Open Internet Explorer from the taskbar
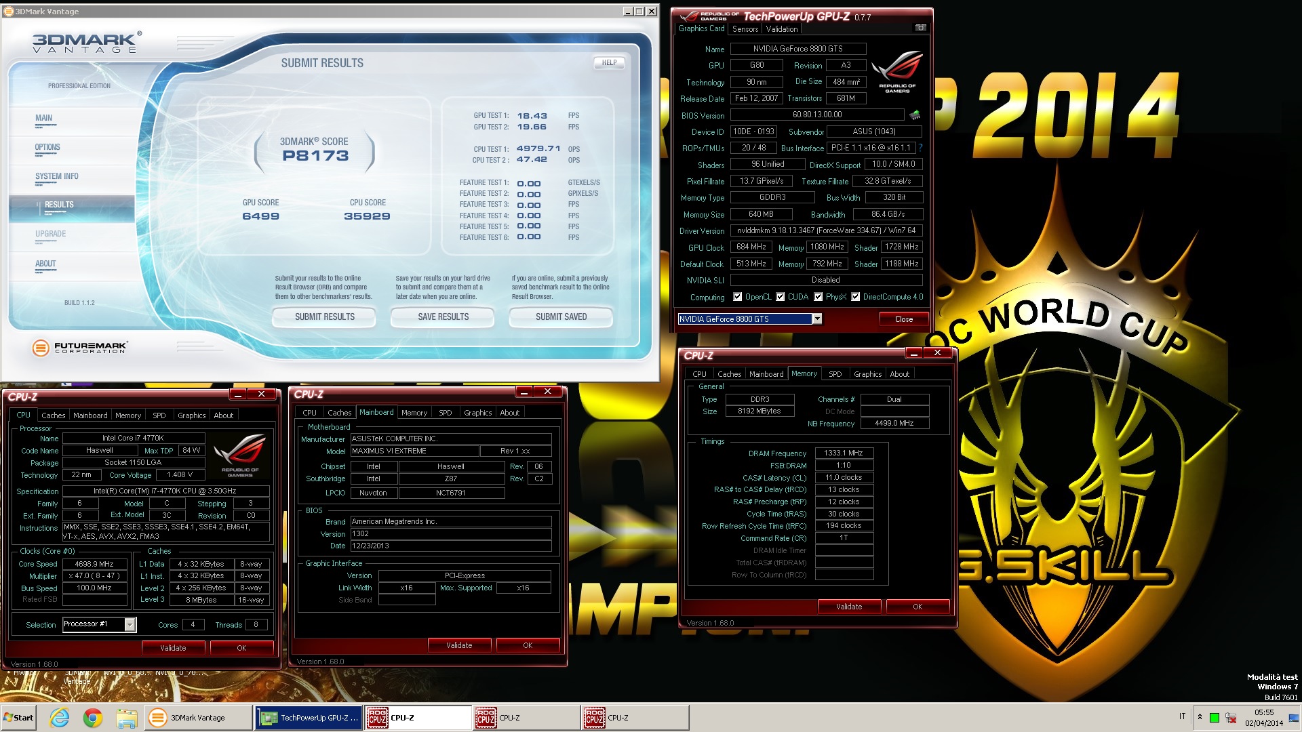The image size is (1302, 732). coord(60,718)
